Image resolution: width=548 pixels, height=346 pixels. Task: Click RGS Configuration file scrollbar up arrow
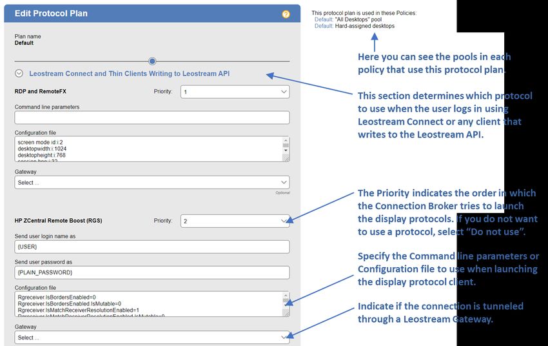click(x=286, y=296)
